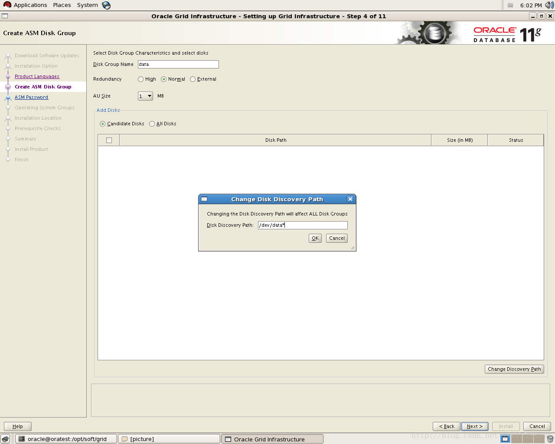
Task: Select the active workspace switcher square
Action: pyautogui.click(x=505, y=439)
